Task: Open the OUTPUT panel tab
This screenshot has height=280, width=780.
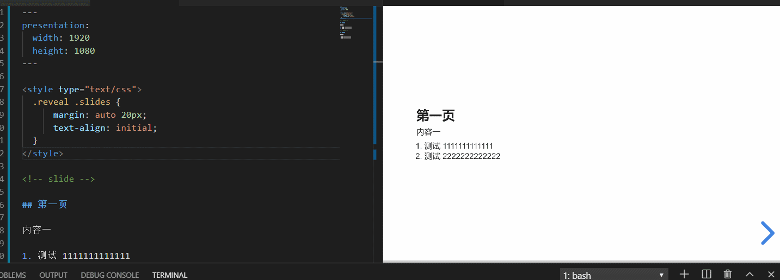Action: [53, 275]
